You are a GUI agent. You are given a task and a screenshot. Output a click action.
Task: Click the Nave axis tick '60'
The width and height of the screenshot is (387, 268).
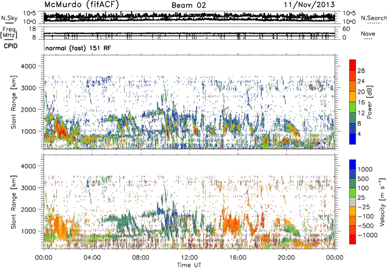346,29
